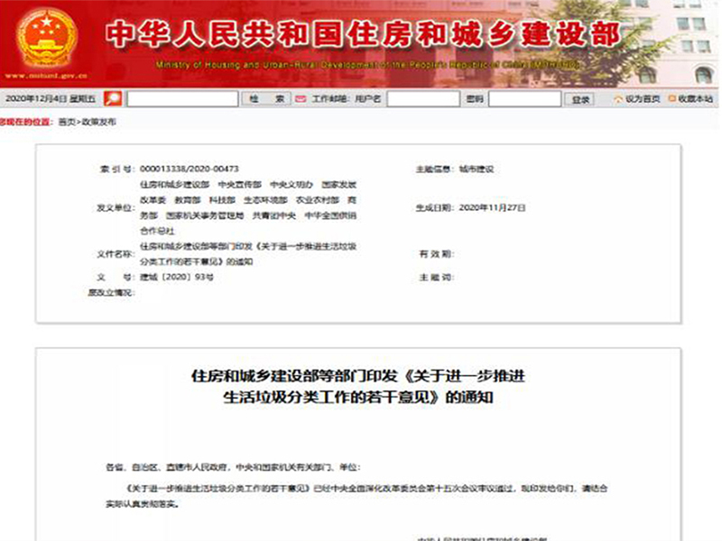This screenshot has height=541, width=722.
Task: Click the orange search magnifier icon
Action: click(x=112, y=98)
